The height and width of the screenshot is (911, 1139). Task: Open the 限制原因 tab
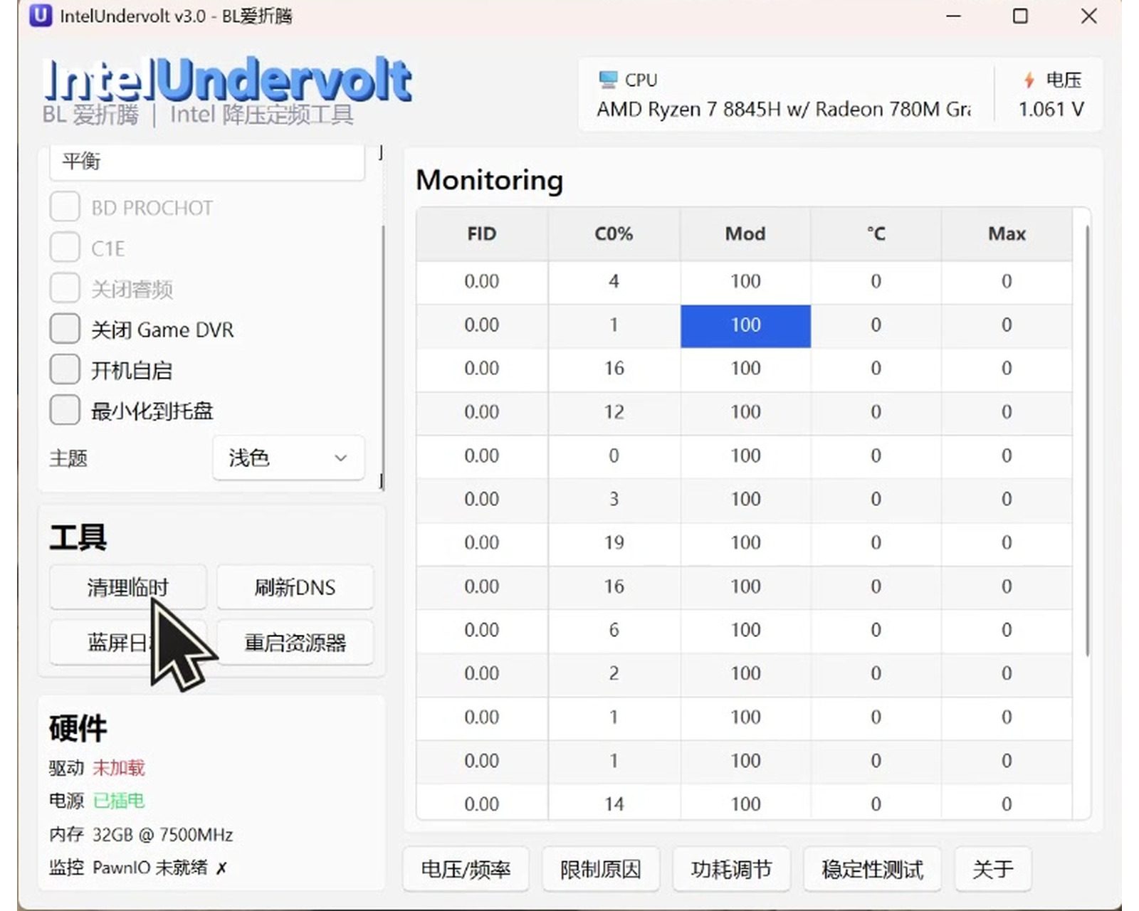pyautogui.click(x=600, y=869)
